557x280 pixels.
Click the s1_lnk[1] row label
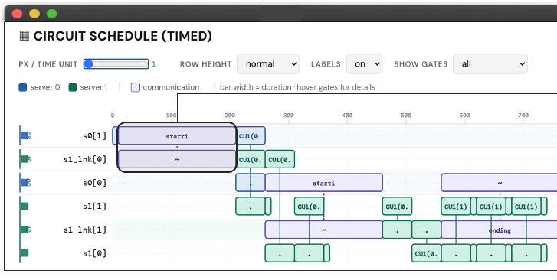pos(85,230)
